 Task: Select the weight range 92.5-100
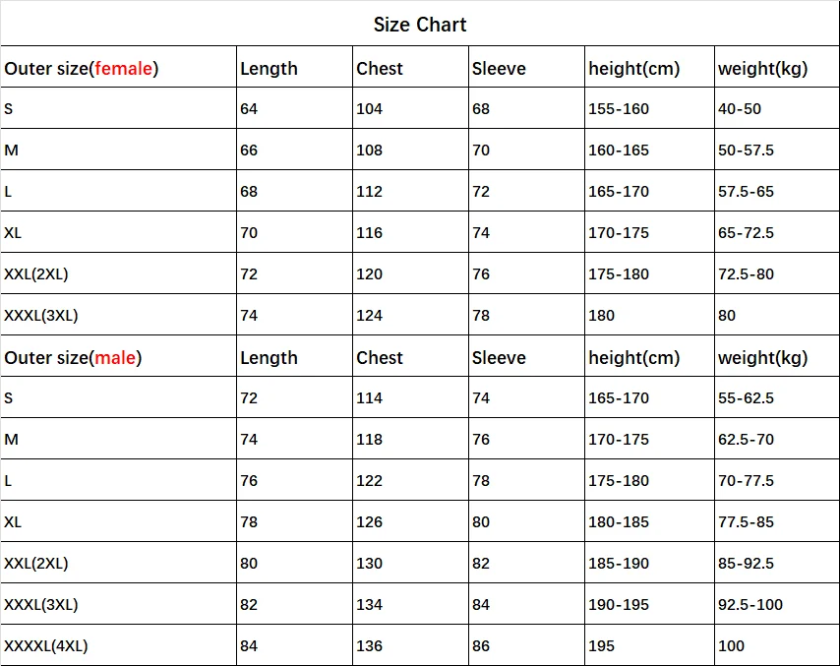pyautogui.click(x=750, y=604)
